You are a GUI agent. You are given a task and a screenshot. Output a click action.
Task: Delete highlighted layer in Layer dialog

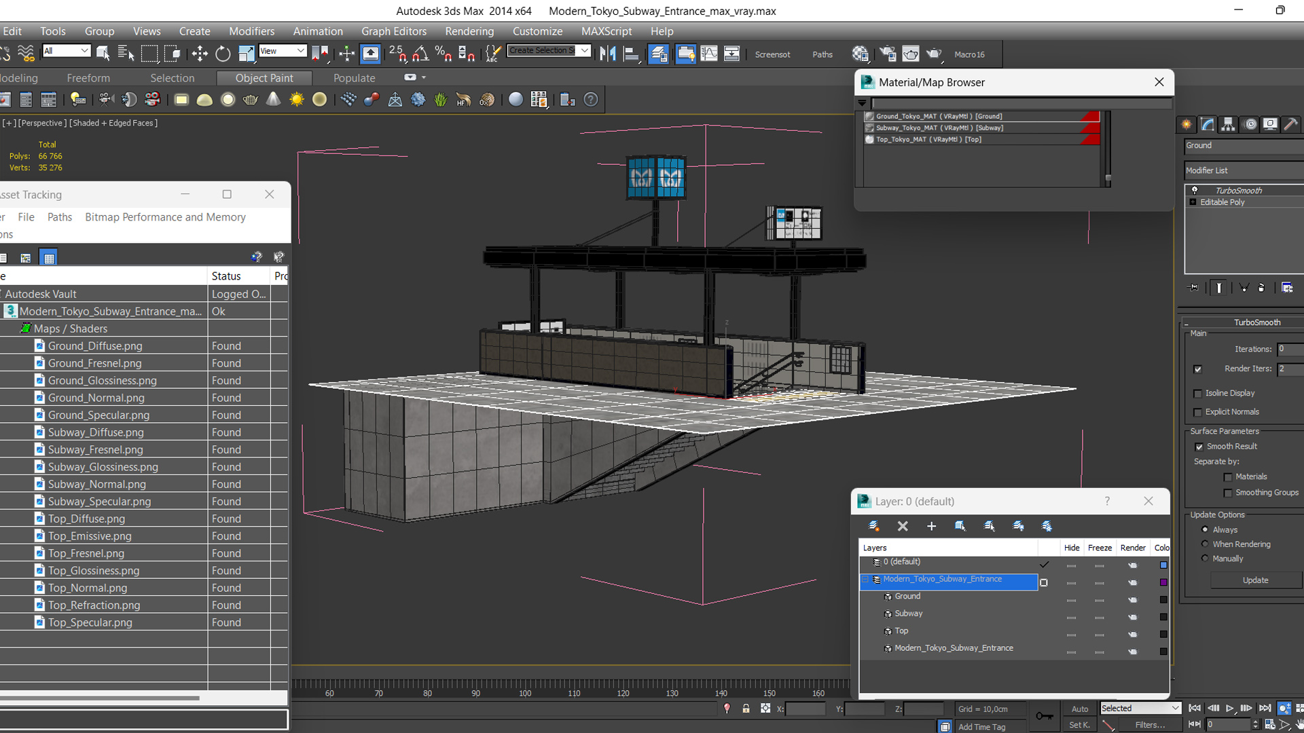[903, 526]
